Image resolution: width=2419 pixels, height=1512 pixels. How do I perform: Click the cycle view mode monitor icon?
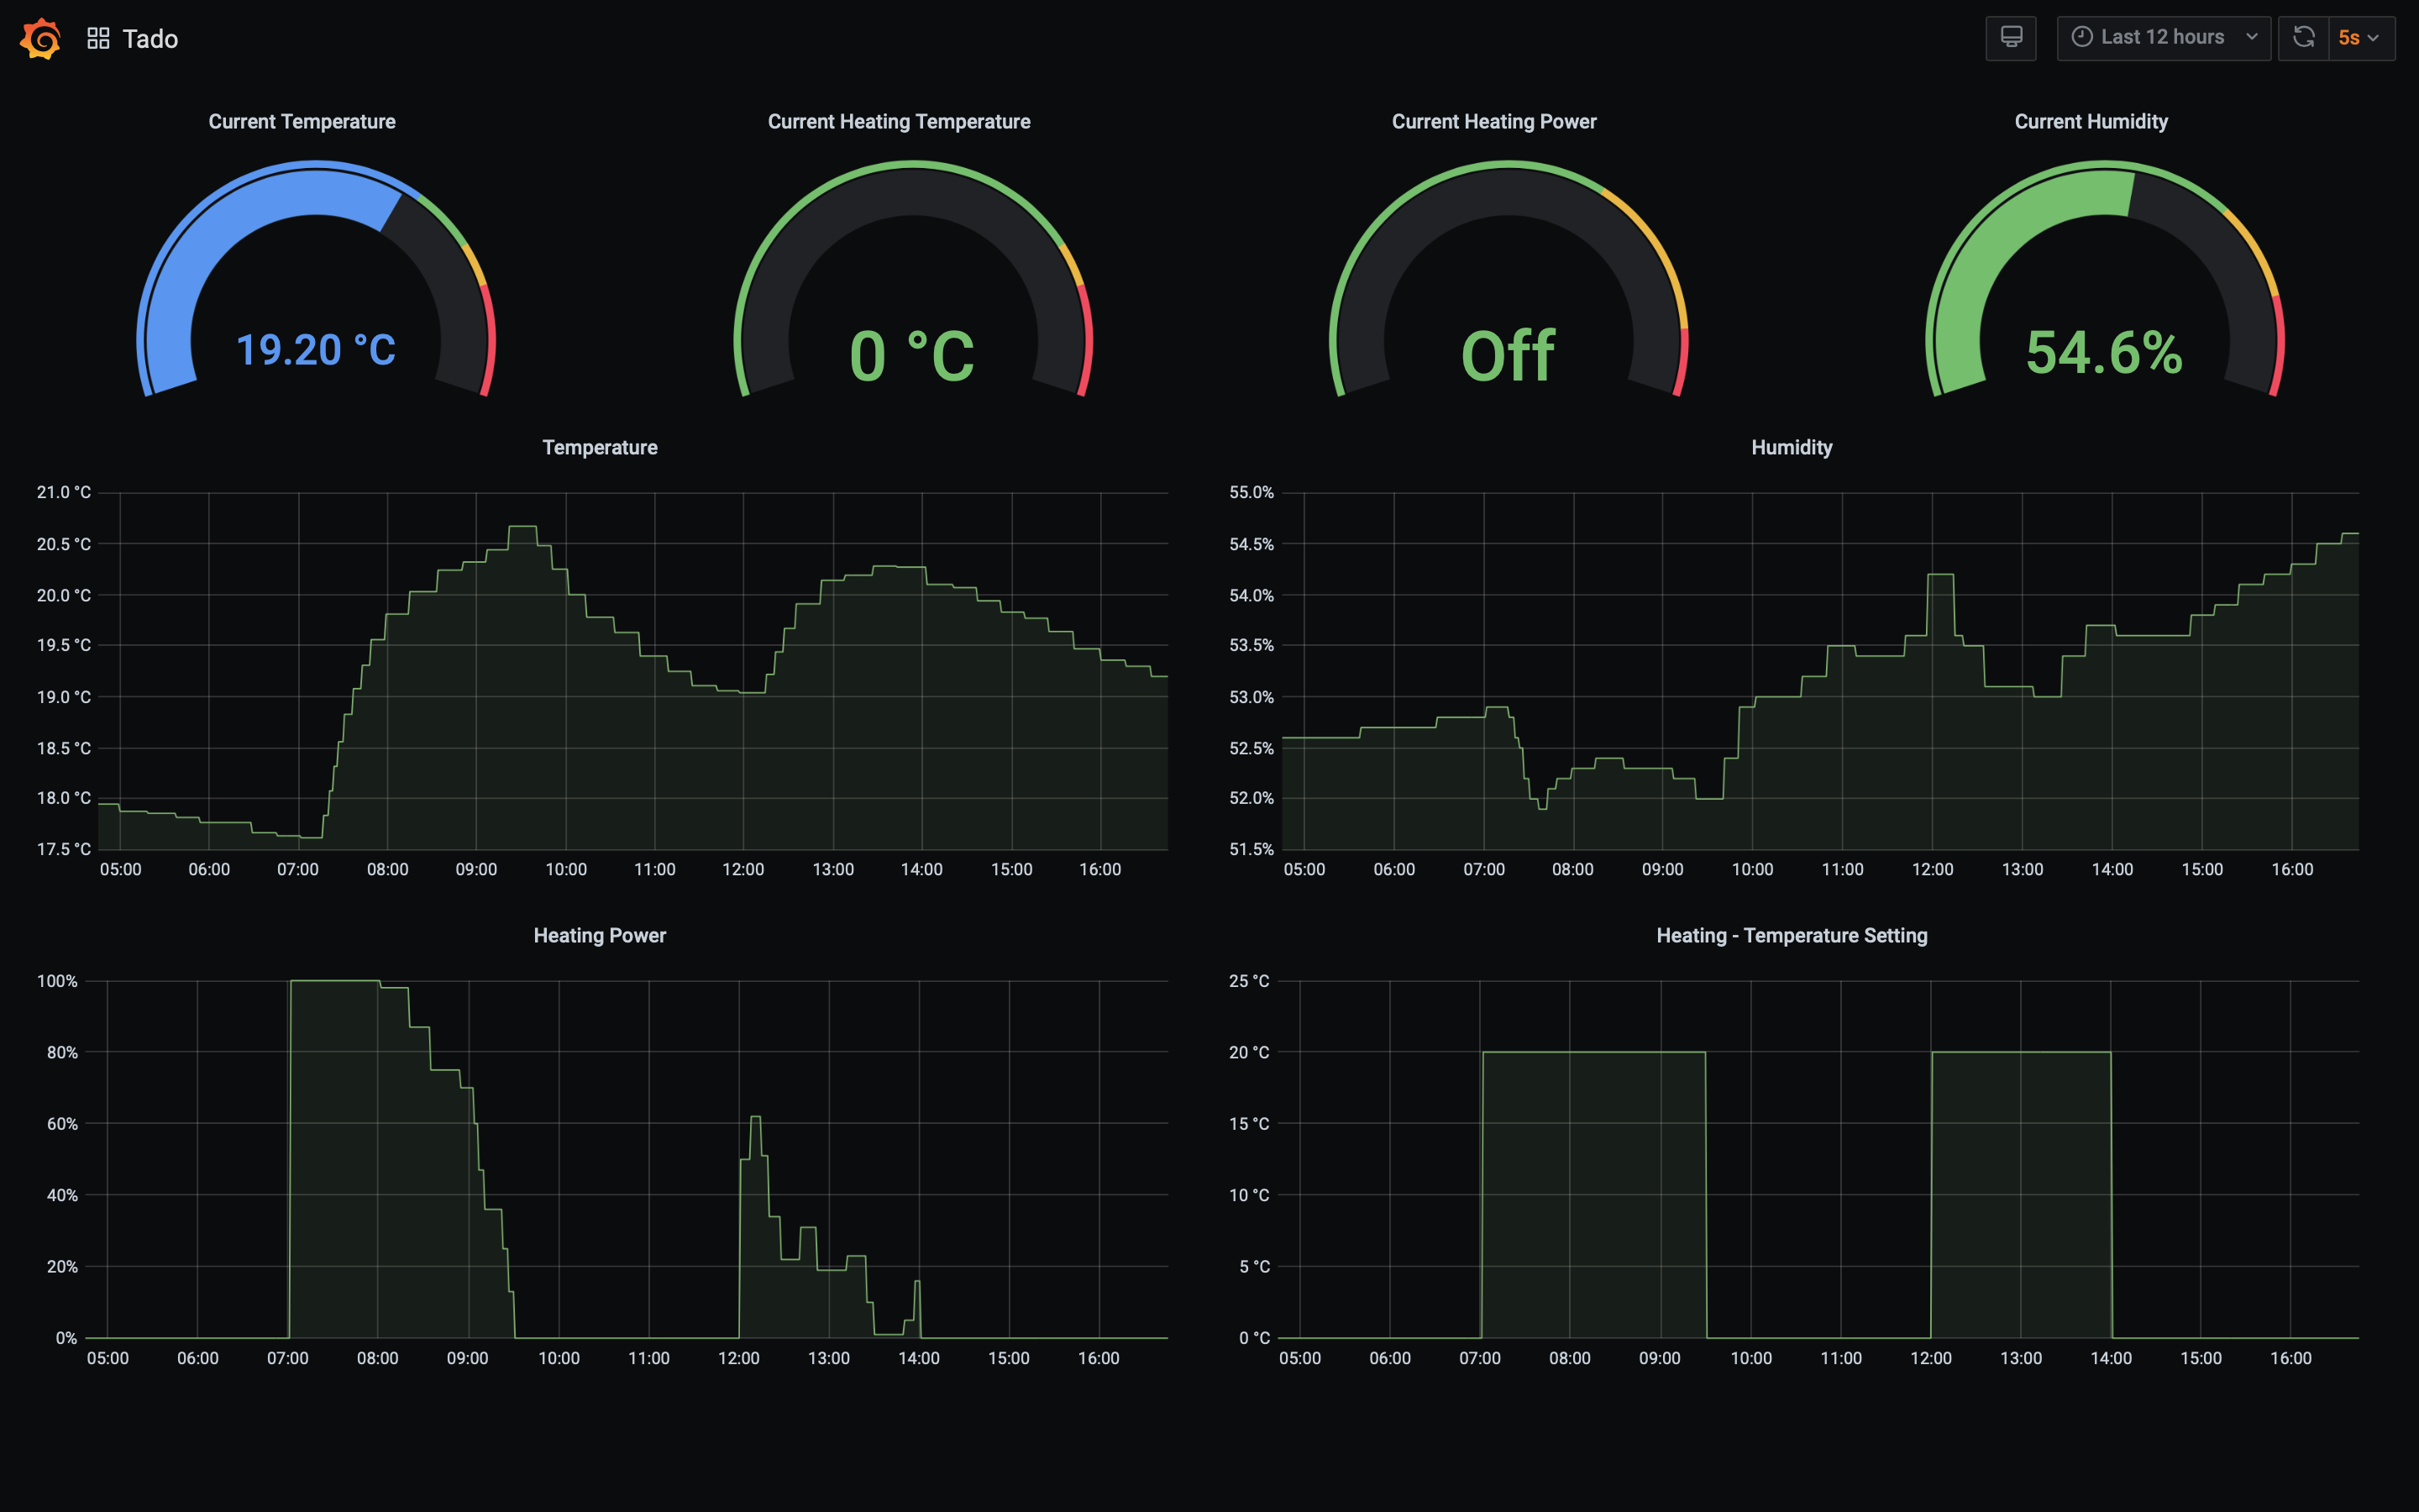[2010, 38]
